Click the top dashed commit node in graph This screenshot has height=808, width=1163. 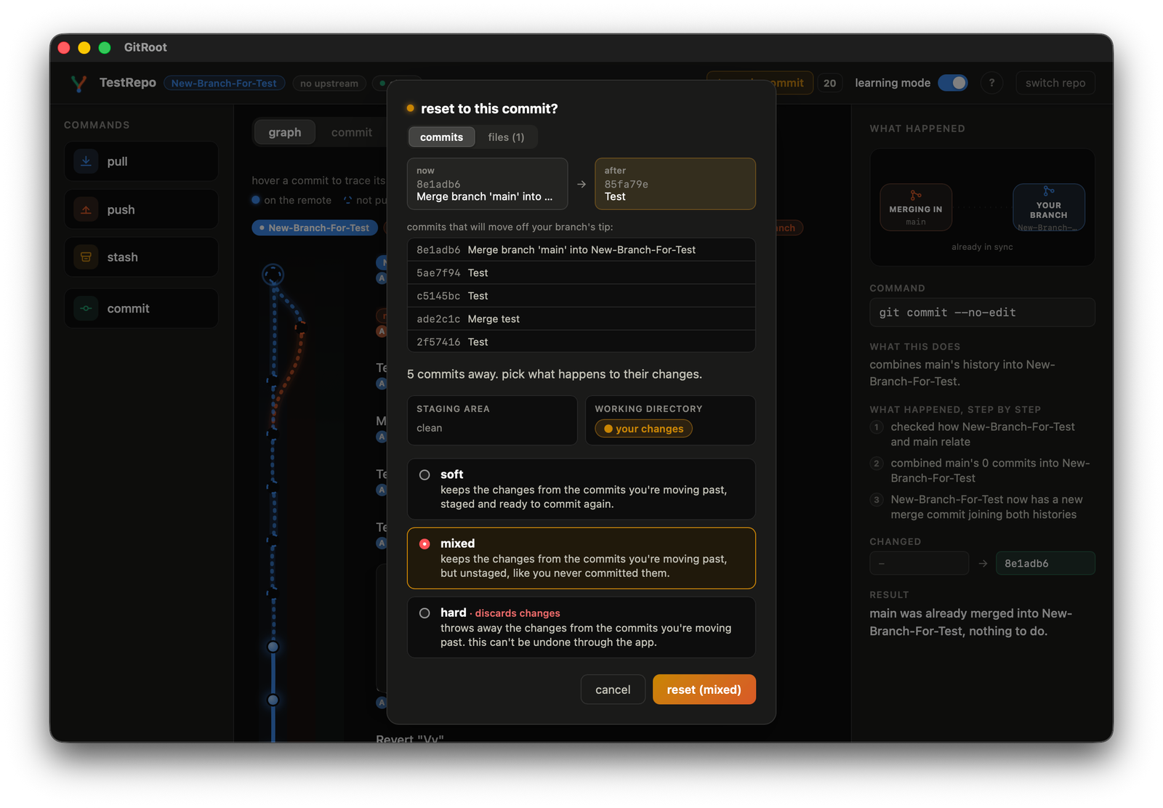273,275
